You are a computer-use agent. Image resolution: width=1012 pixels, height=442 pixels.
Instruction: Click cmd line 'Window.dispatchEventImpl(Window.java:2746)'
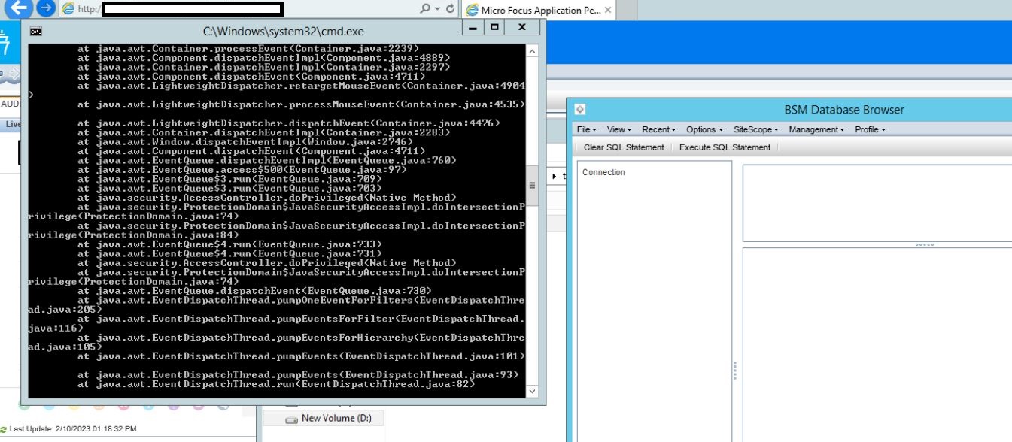tap(245, 141)
